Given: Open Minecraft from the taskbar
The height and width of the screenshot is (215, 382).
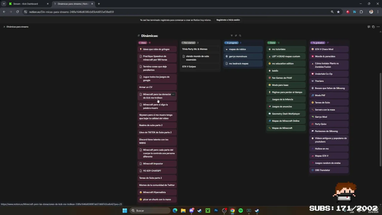Looking at the screenshot, I should [208, 211].
